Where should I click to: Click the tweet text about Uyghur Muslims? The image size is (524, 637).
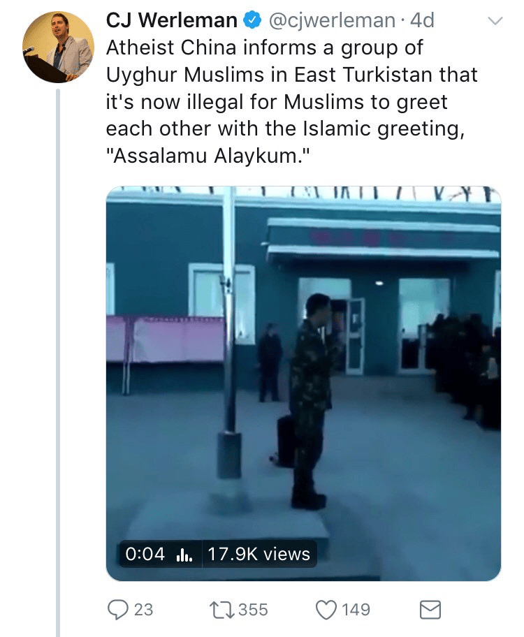[291, 101]
